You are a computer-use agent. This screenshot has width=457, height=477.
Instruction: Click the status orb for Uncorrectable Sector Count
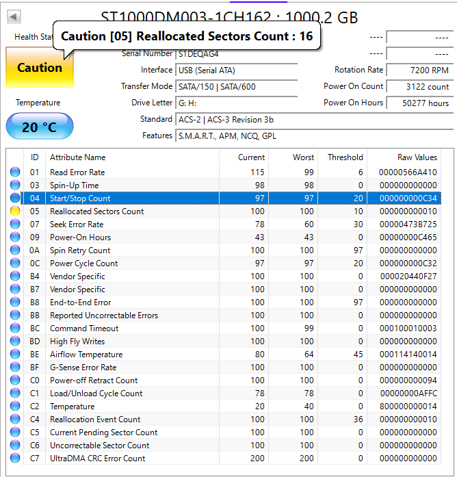(15, 445)
